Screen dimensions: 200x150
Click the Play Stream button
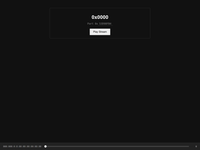click(100, 32)
